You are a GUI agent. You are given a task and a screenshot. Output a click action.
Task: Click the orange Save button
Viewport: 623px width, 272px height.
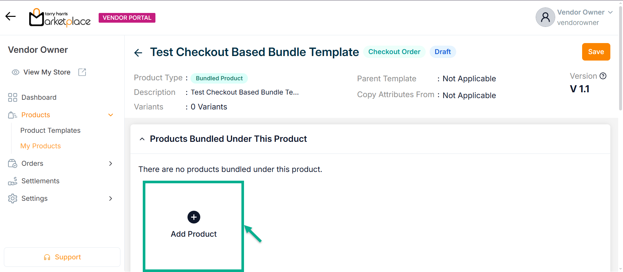[x=596, y=52]
